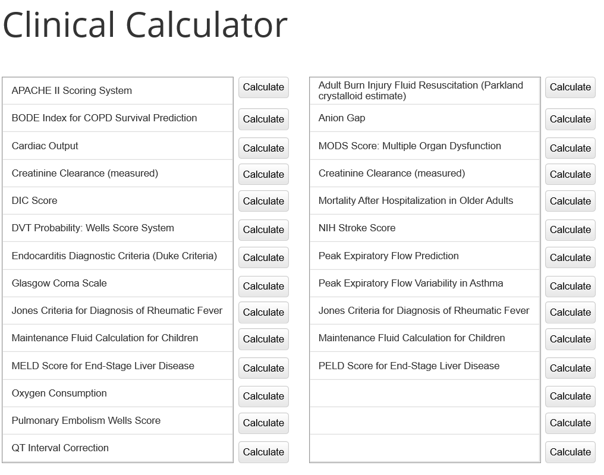Select Endocarditis Diagnostic Criteria list item
Image resolution: width=604 pixels, height=475 pixels.
[114, 256]
